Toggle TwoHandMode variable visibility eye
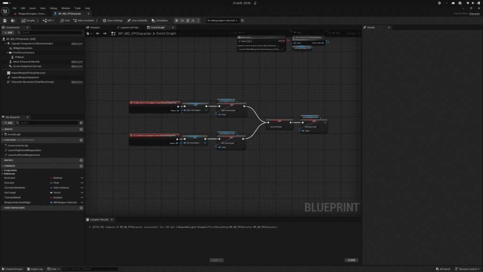The image size is (483, 272). point(82,198)
